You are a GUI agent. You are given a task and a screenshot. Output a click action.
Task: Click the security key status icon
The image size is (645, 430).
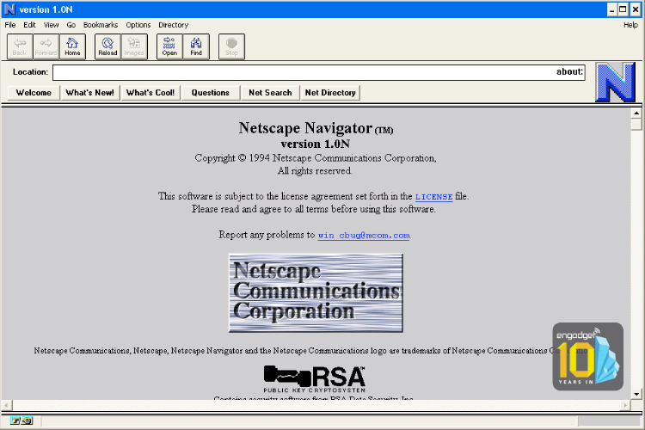pyautogui.click(x=21, y=421)
